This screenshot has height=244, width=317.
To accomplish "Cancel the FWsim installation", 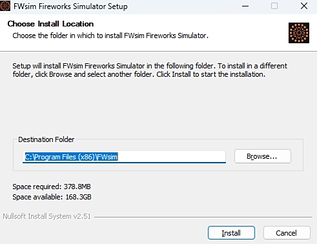I will coord(287,233).
